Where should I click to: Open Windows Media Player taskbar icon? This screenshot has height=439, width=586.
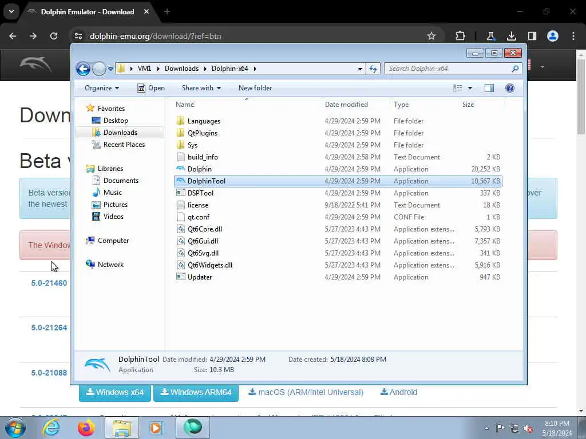(x=156, y=428)
